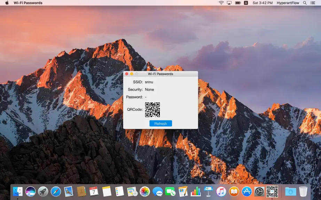
Task: Open Launchpad from the Dock
Action: [43, 192]
